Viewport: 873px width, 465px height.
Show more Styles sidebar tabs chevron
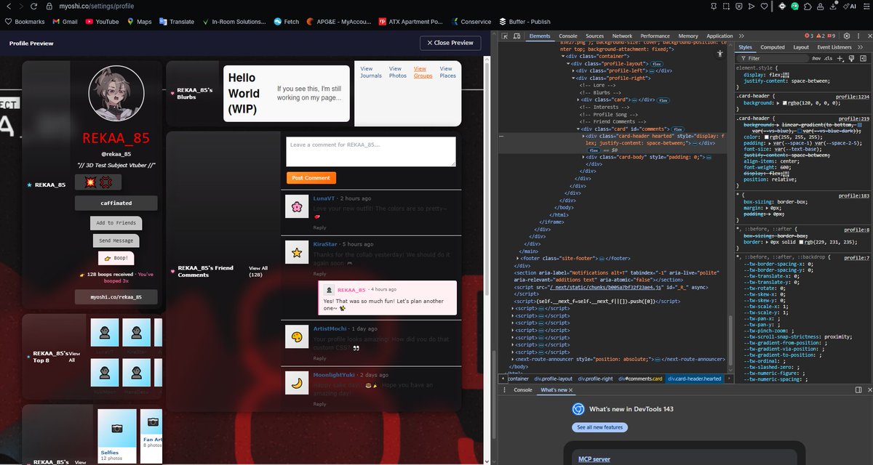point(861,47)
